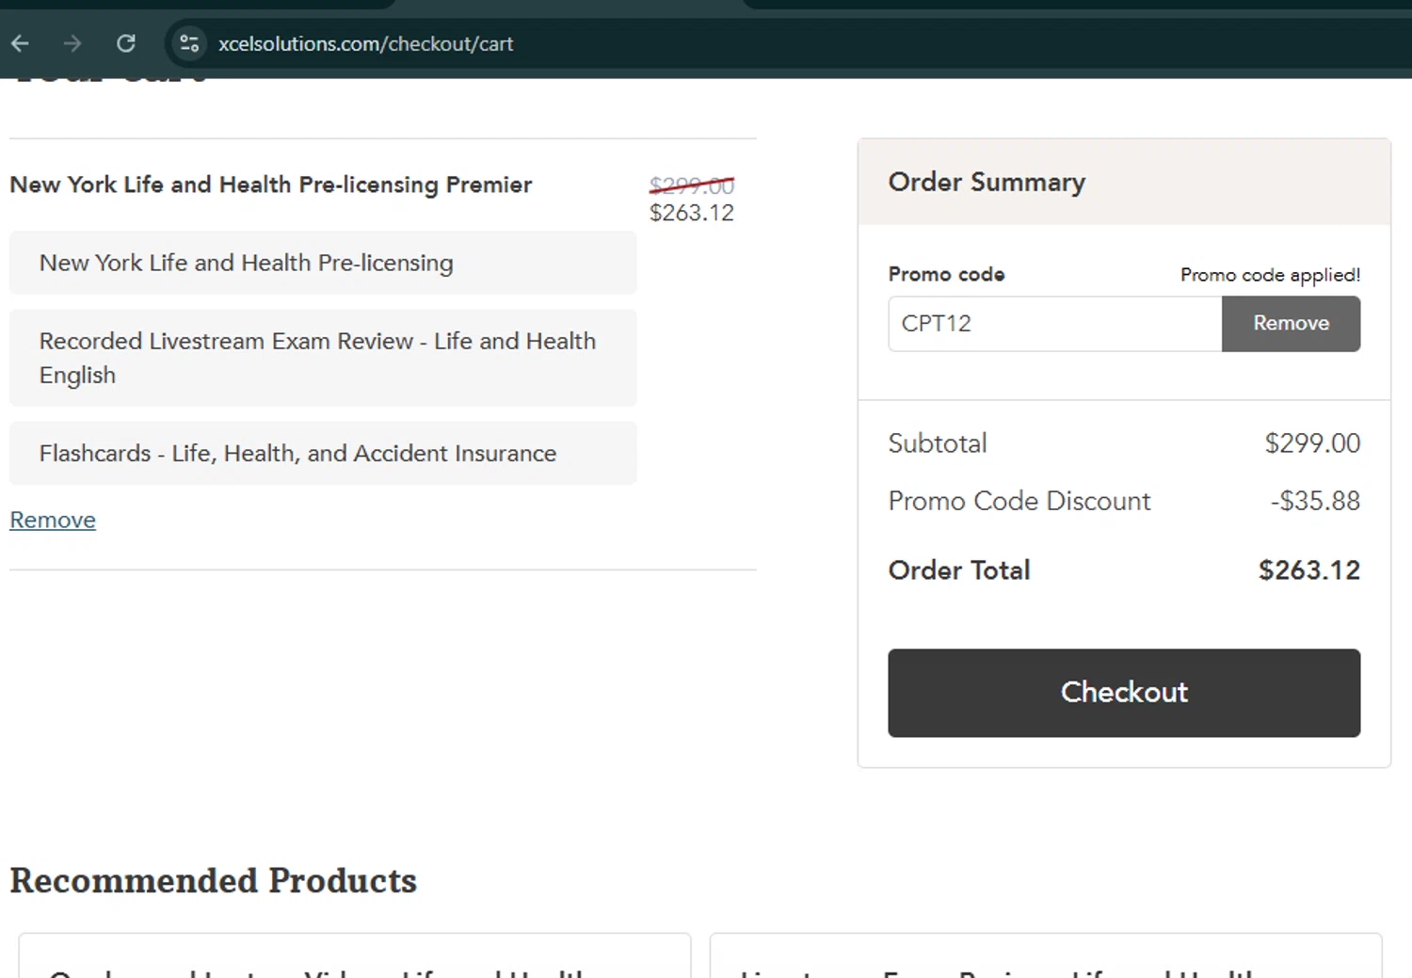Viewport: 1412px width, 978px height.
Task: Reload the current page
Action: click(126, 43)
